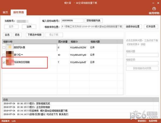Image resolution: width=161 pixels, height=123 pixels.
Task: Uncheck the 说说和日志相册 album checkbox
Action: (4, 62)
